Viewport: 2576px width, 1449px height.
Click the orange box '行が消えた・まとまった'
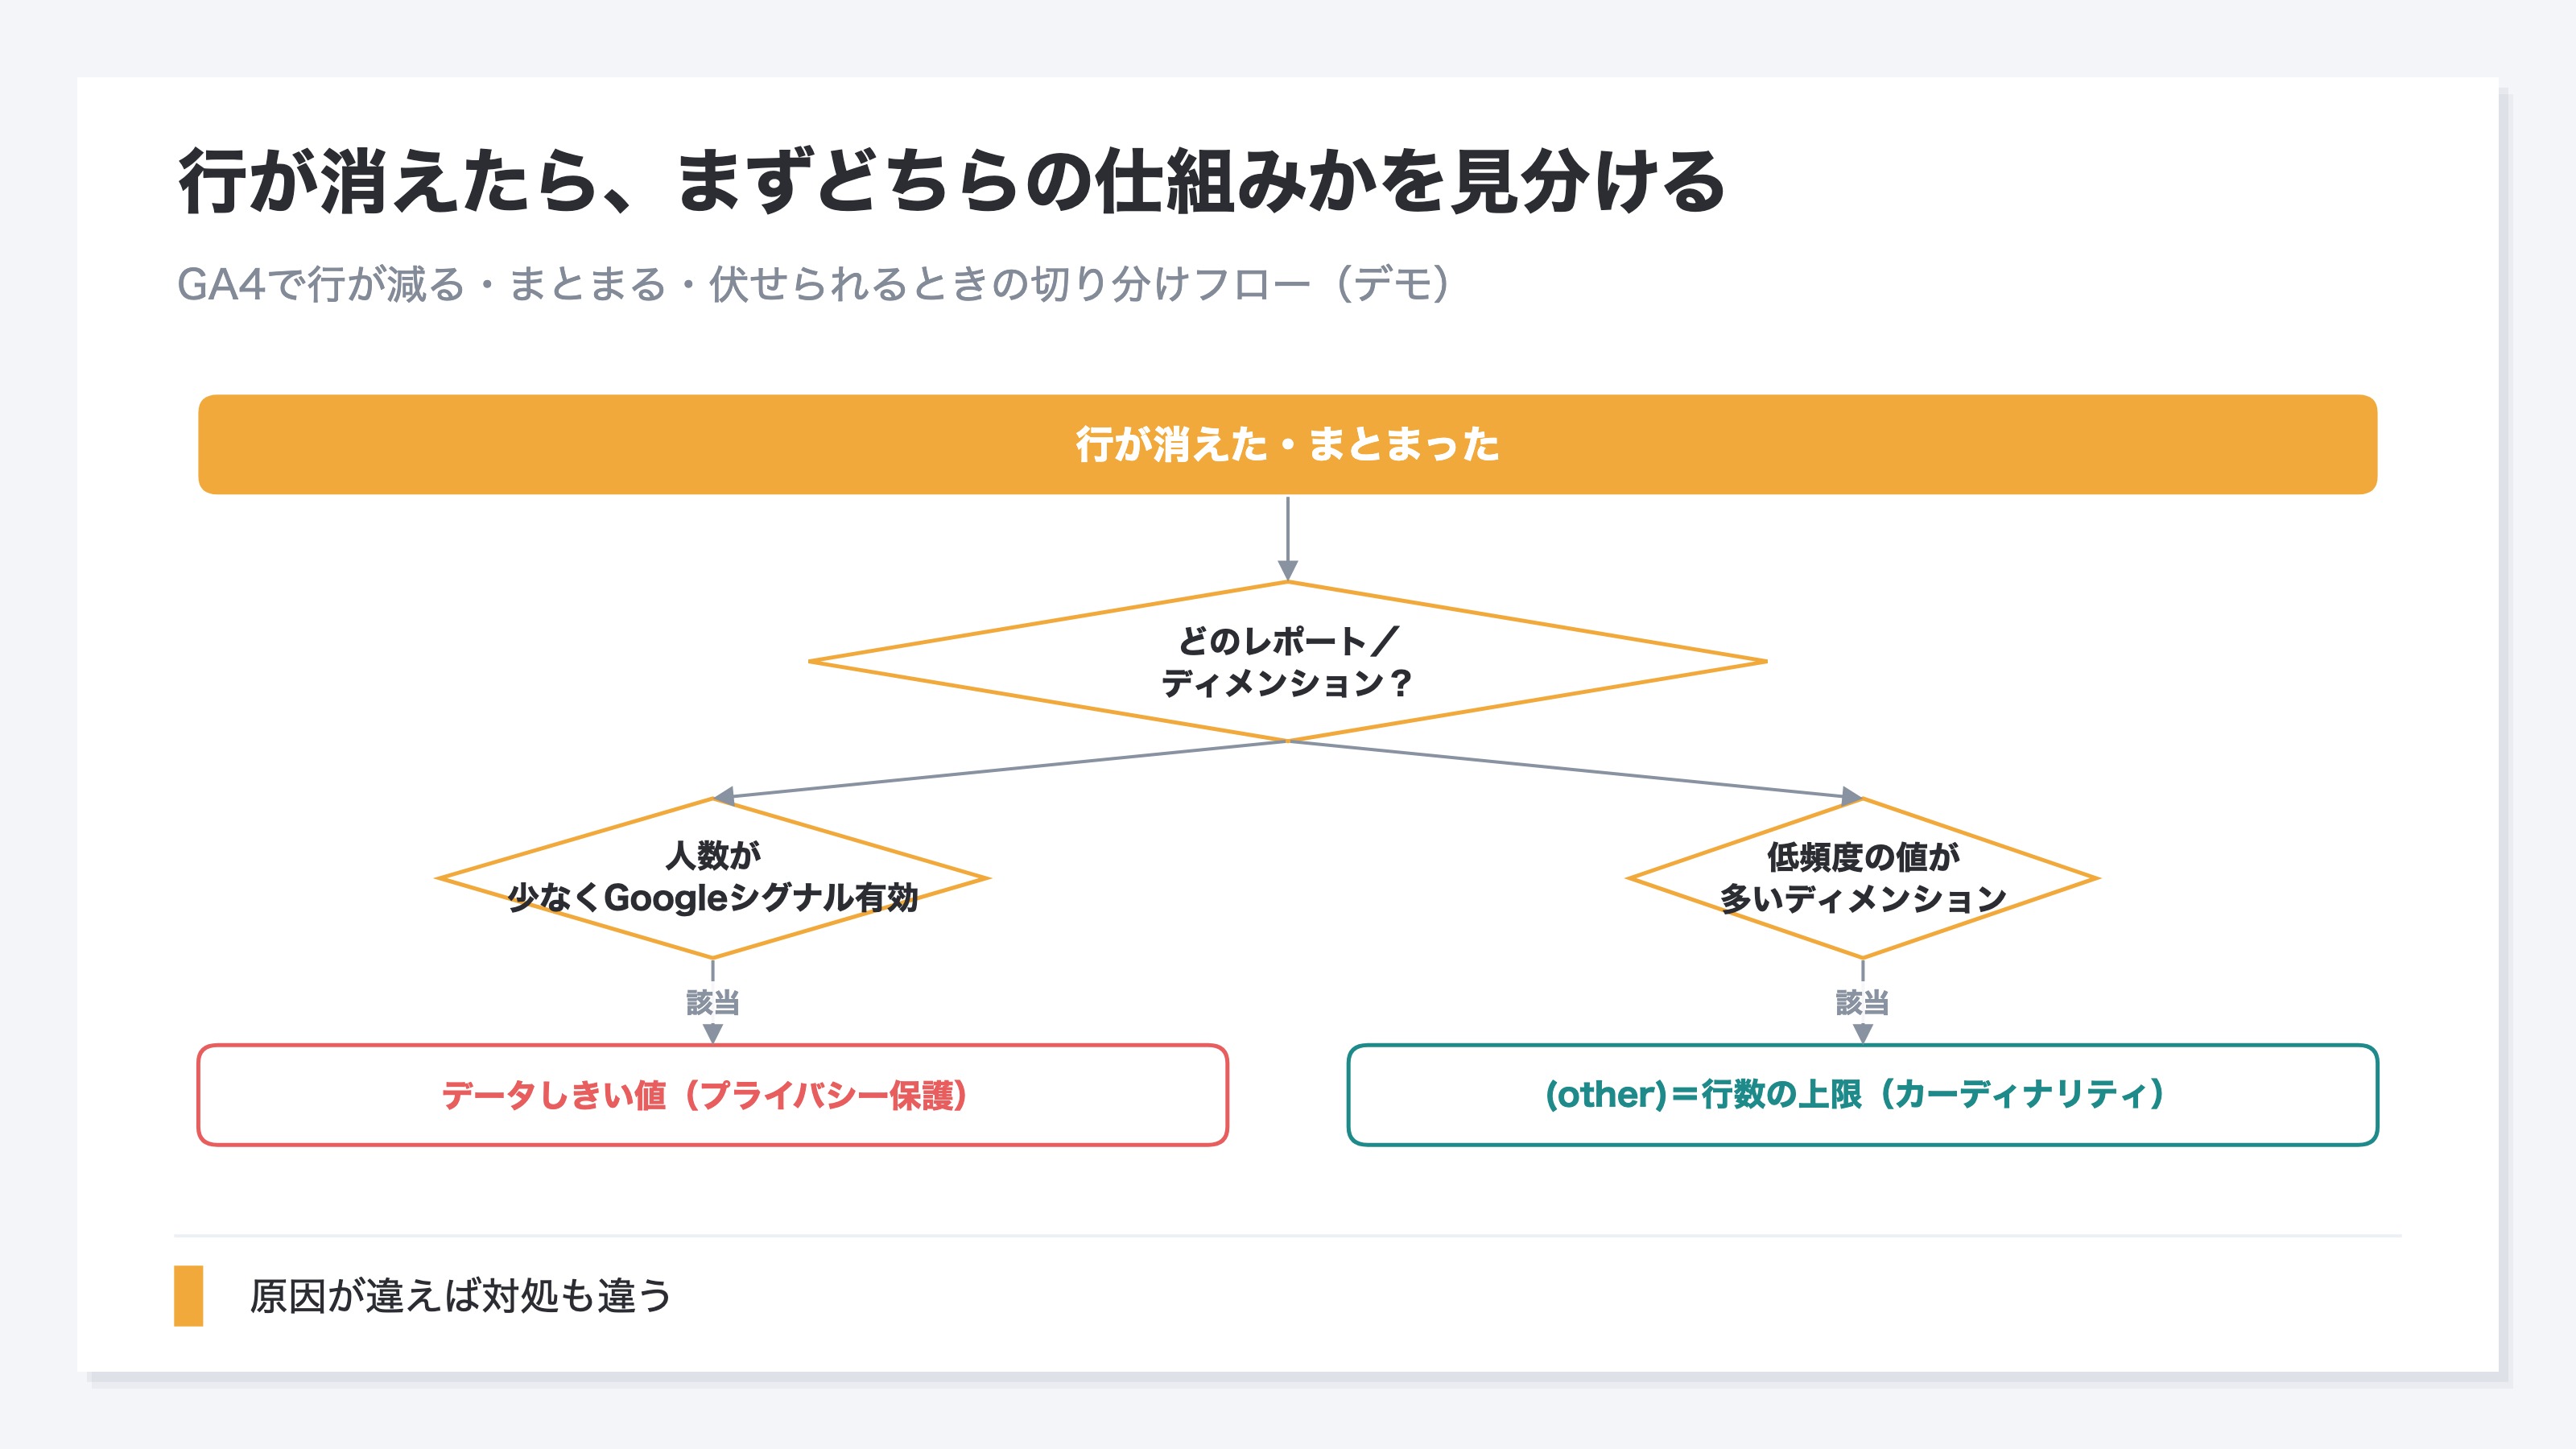click(x=1287, y=444)
